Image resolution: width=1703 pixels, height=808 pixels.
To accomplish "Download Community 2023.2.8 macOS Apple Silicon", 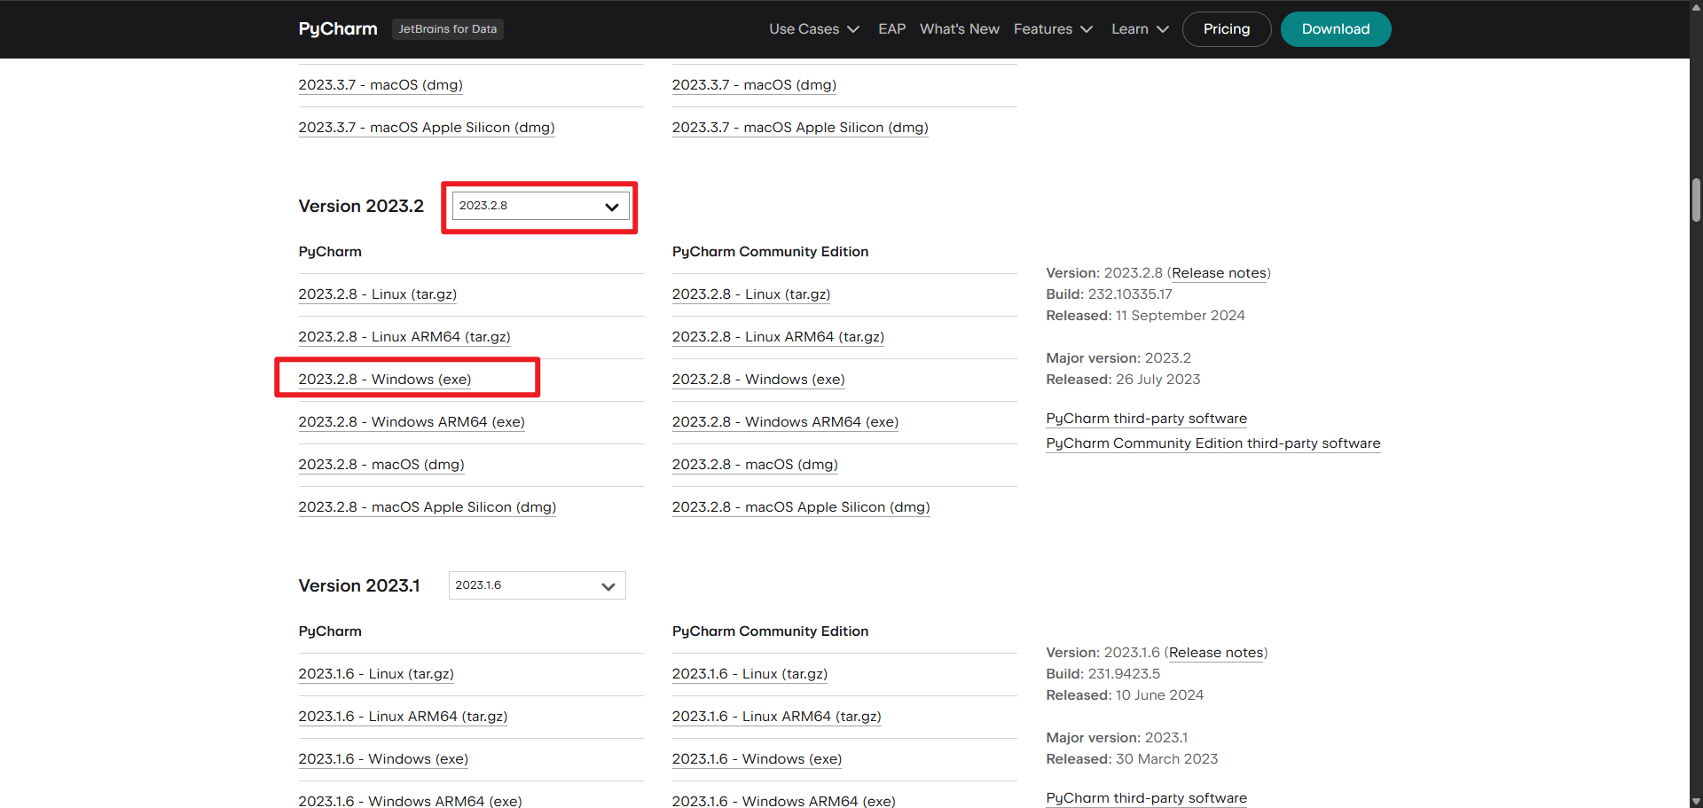I will click(x=801, y=507).
